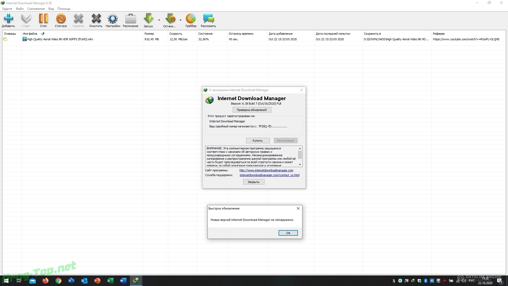Open the volume tray icon

click(x=464, y=281)
